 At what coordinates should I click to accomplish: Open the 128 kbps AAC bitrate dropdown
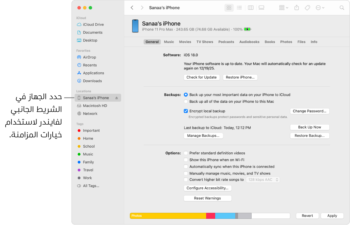point(263,180)
